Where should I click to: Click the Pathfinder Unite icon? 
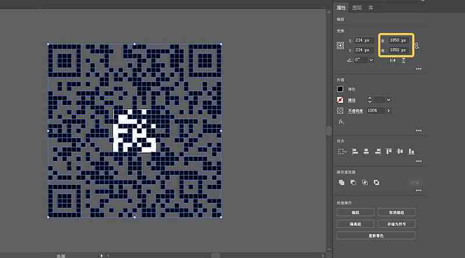[x=342, y=182]
